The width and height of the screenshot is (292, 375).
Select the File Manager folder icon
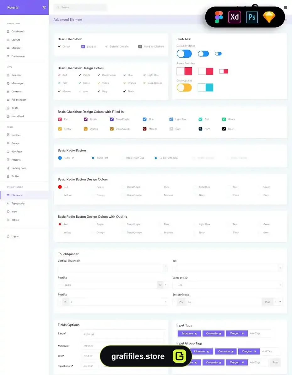point(8,100)
